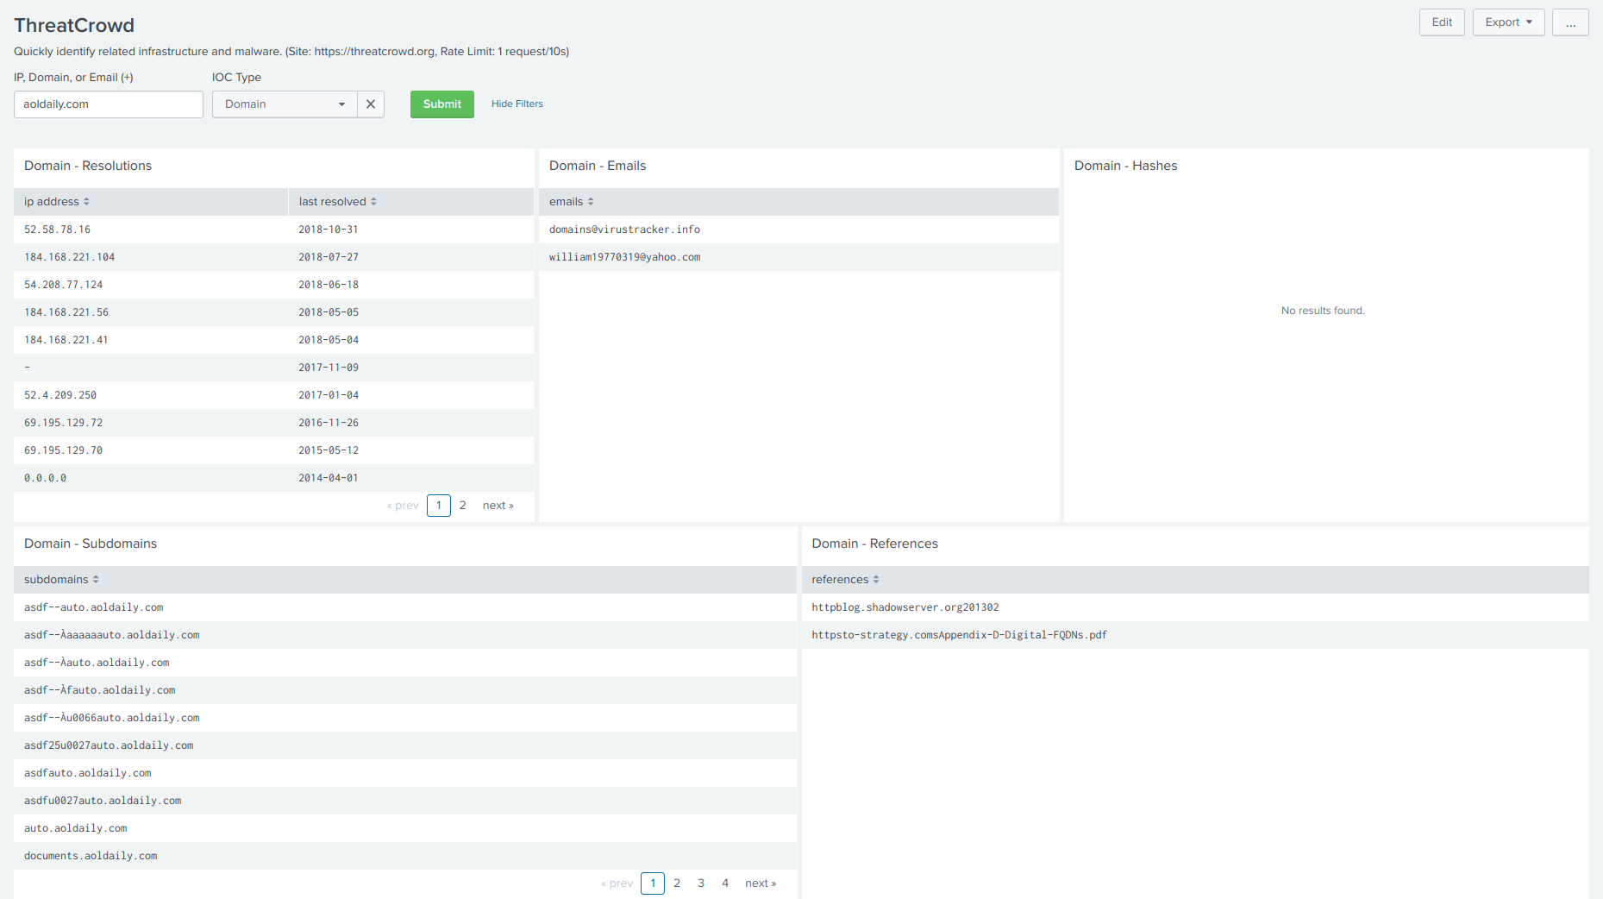The image size is (1603, 899).
Task: Click IP address 184.168.221.56
Action: pos(66,312)
